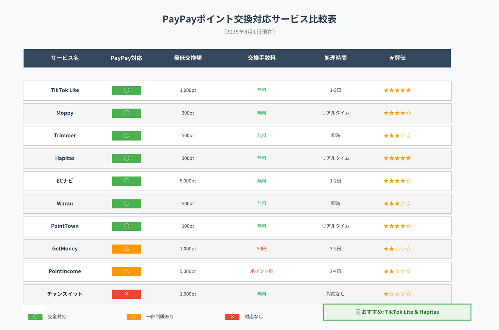Click the four-star rating for PointTown
Screen dimensions: 499x330
[x=397, y=226]
